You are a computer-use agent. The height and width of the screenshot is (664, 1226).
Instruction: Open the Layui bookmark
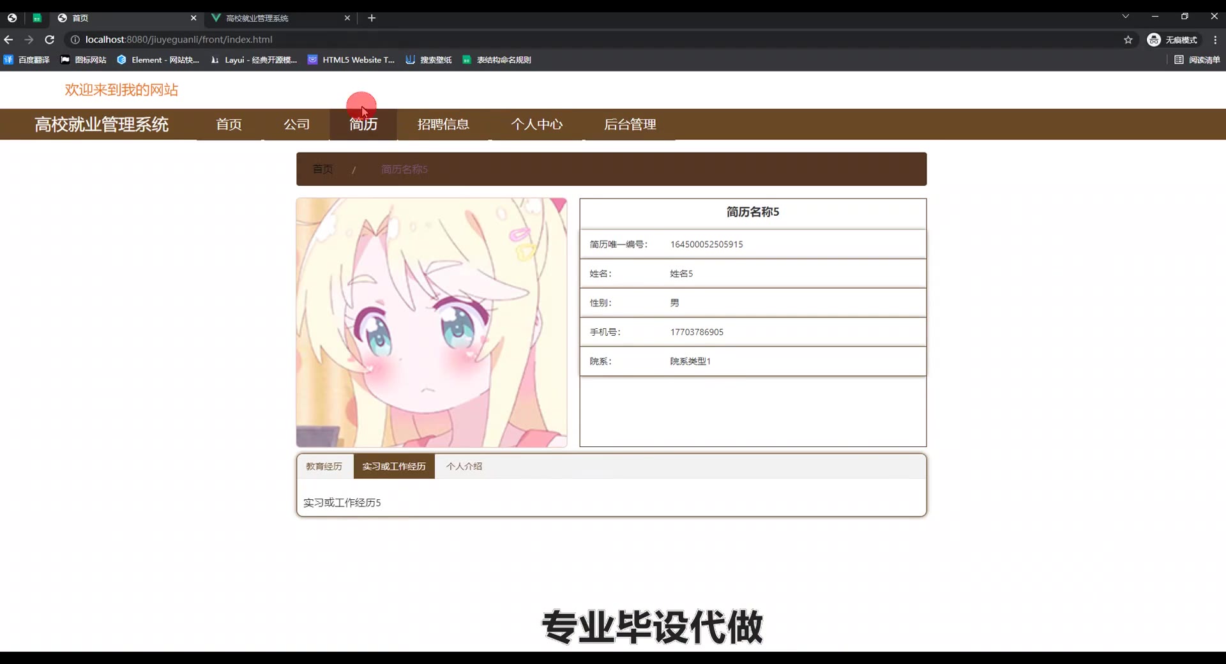tap(254, 60)
